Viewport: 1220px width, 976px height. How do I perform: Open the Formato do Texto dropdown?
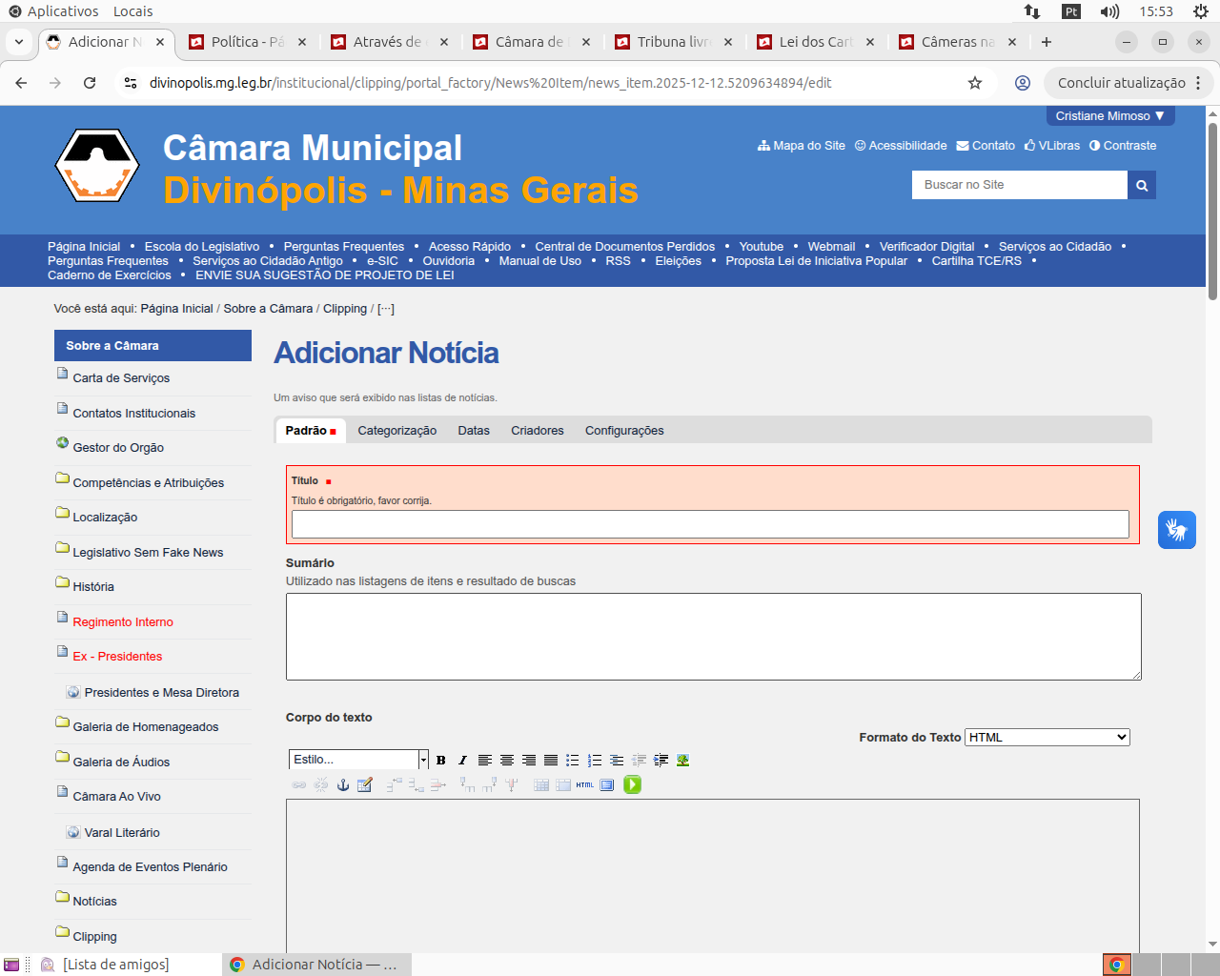pos(1047,738)
